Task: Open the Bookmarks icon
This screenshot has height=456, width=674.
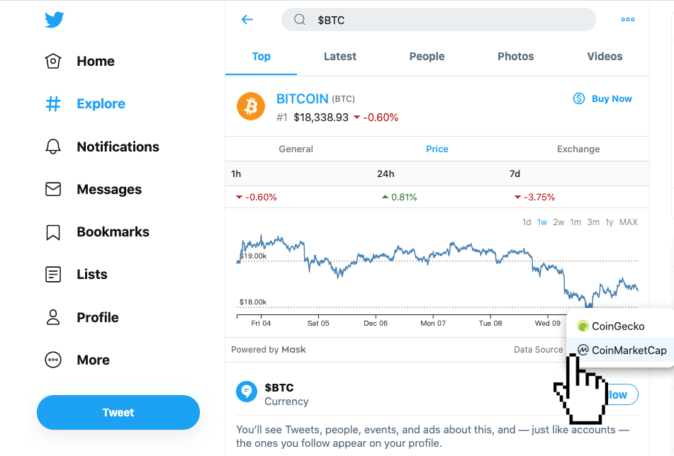Action: click(53, 232)
